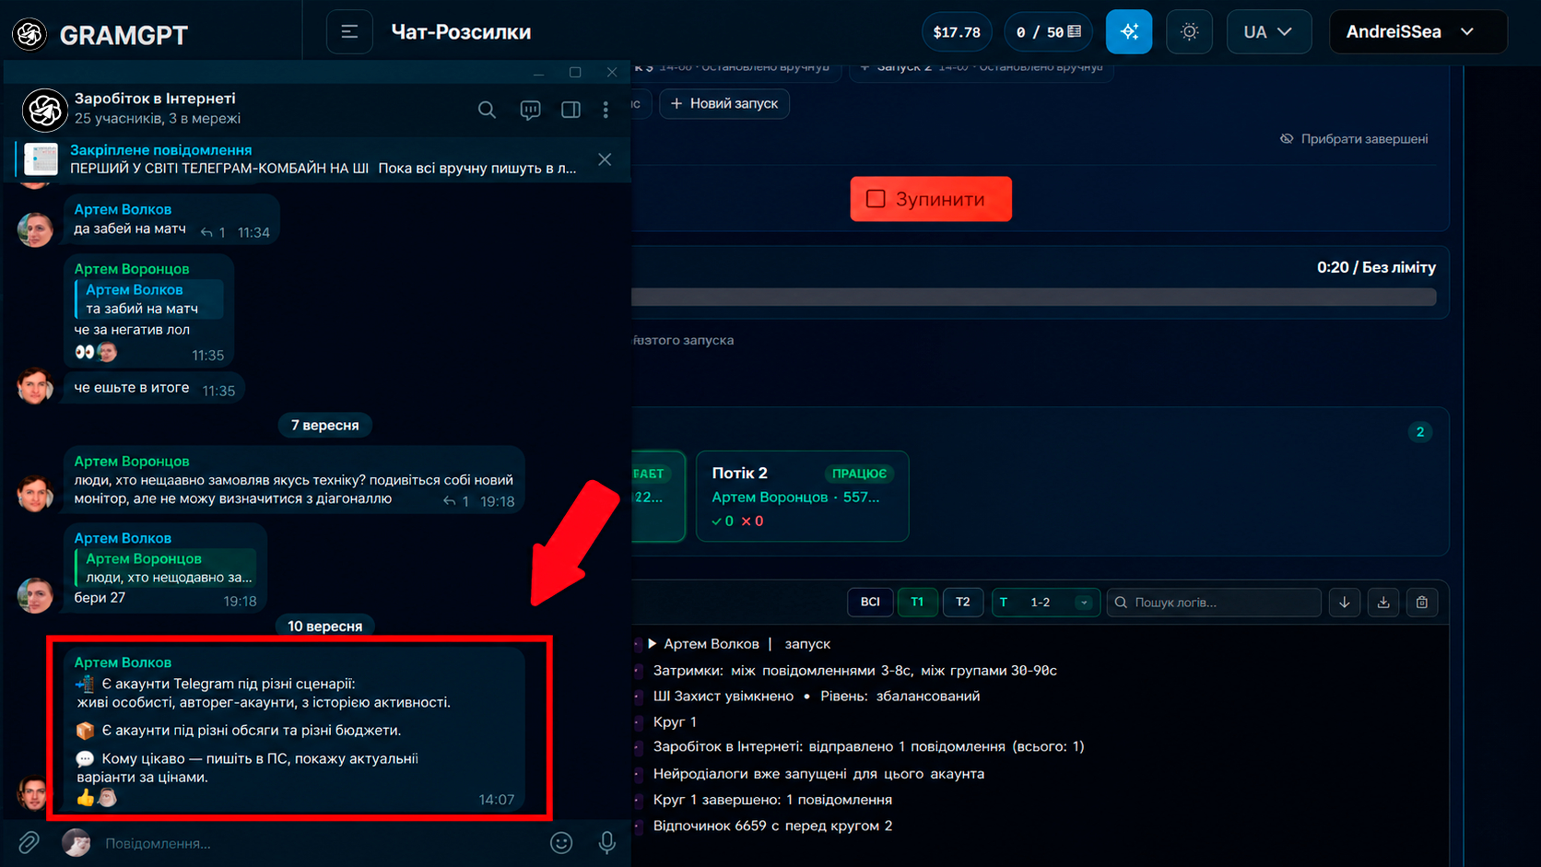Click sender avatar beside че ешьте в итоге

(35, 387)
